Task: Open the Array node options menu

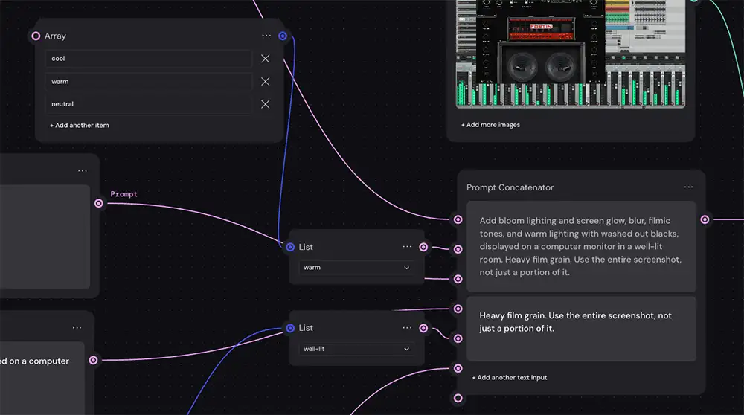Action: point(266,36)
